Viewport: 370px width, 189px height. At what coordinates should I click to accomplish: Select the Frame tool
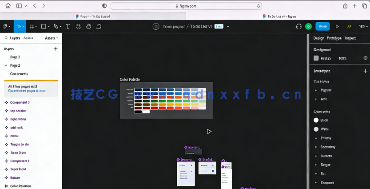(32, 27)
